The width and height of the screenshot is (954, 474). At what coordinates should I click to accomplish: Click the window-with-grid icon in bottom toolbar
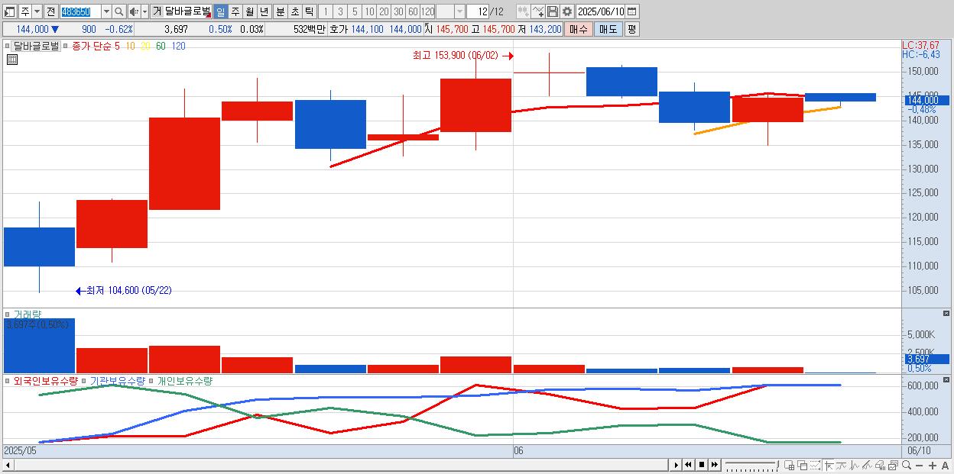790,465
